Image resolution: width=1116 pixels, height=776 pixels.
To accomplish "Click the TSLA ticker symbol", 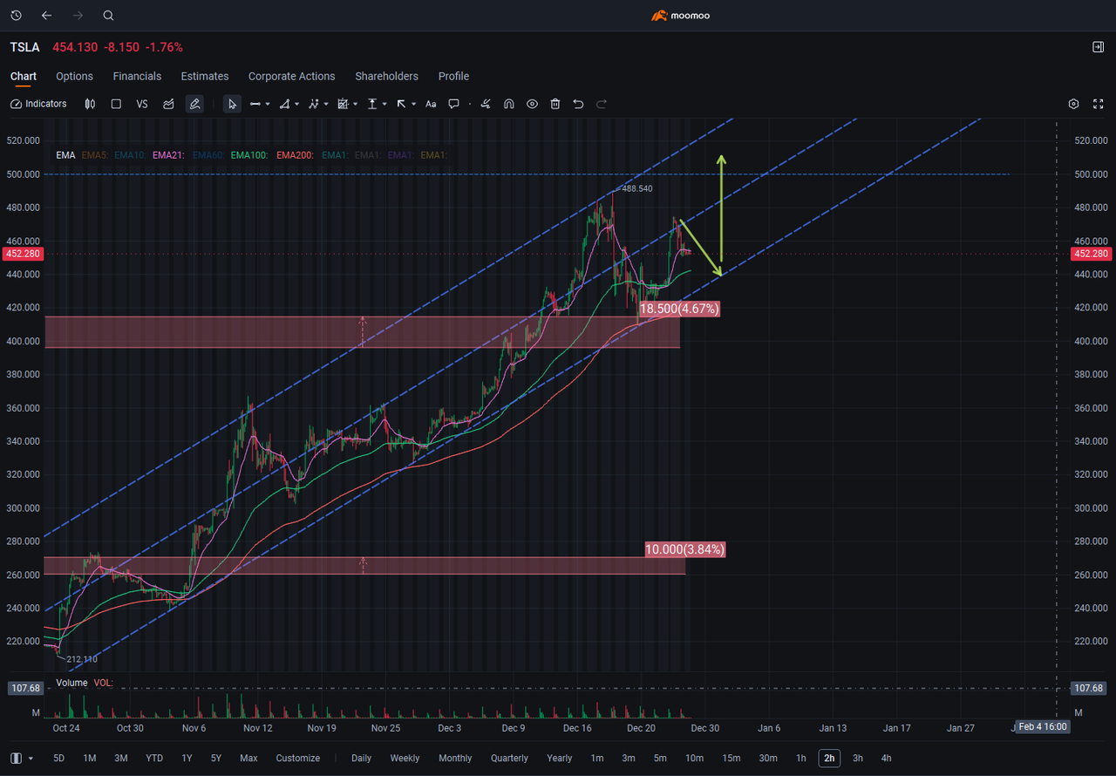I will (24, 47).
